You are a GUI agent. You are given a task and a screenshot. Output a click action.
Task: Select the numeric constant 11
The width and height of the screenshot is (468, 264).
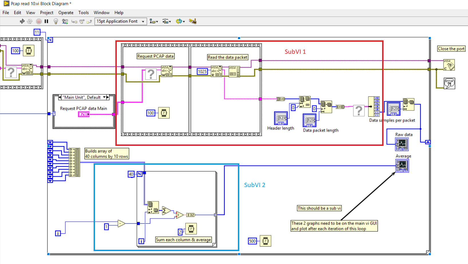(37, 32)
